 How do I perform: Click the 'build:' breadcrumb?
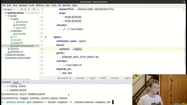pos(103,78)
